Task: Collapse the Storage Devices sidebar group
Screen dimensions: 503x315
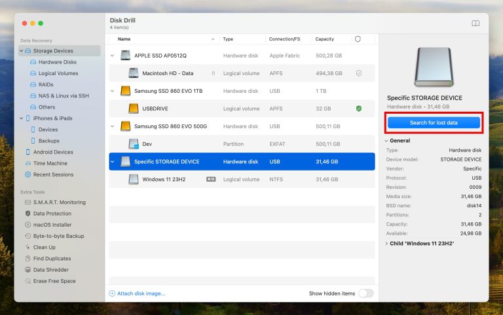Action: [21, 51]
